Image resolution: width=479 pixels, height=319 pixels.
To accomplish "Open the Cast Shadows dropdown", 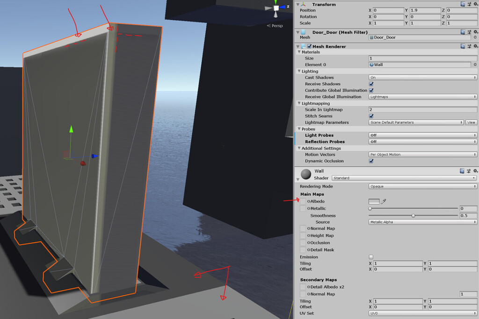I will [x=421, y=77].
